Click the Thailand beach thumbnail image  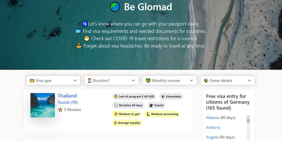click(x=43, y=105)
